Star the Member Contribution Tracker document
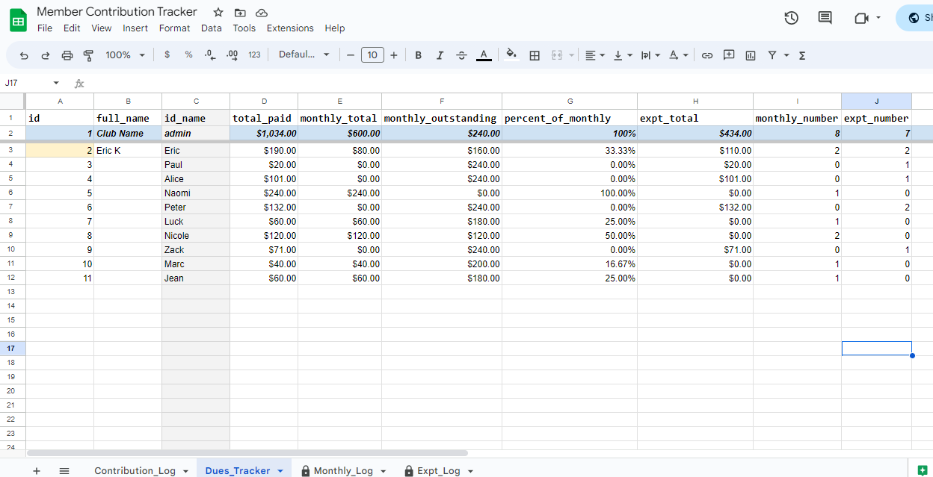Image resolution: width=933 pixels, height=477 pixels. coord(218,13)
